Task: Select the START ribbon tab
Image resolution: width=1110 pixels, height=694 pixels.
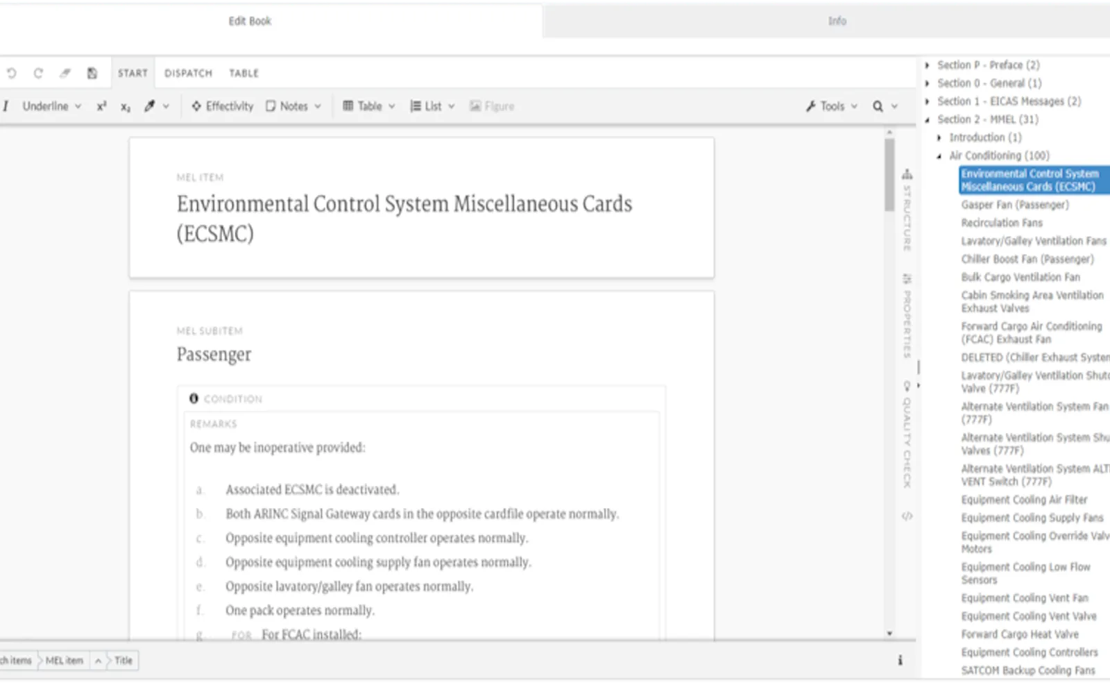Action: [133, 73]
